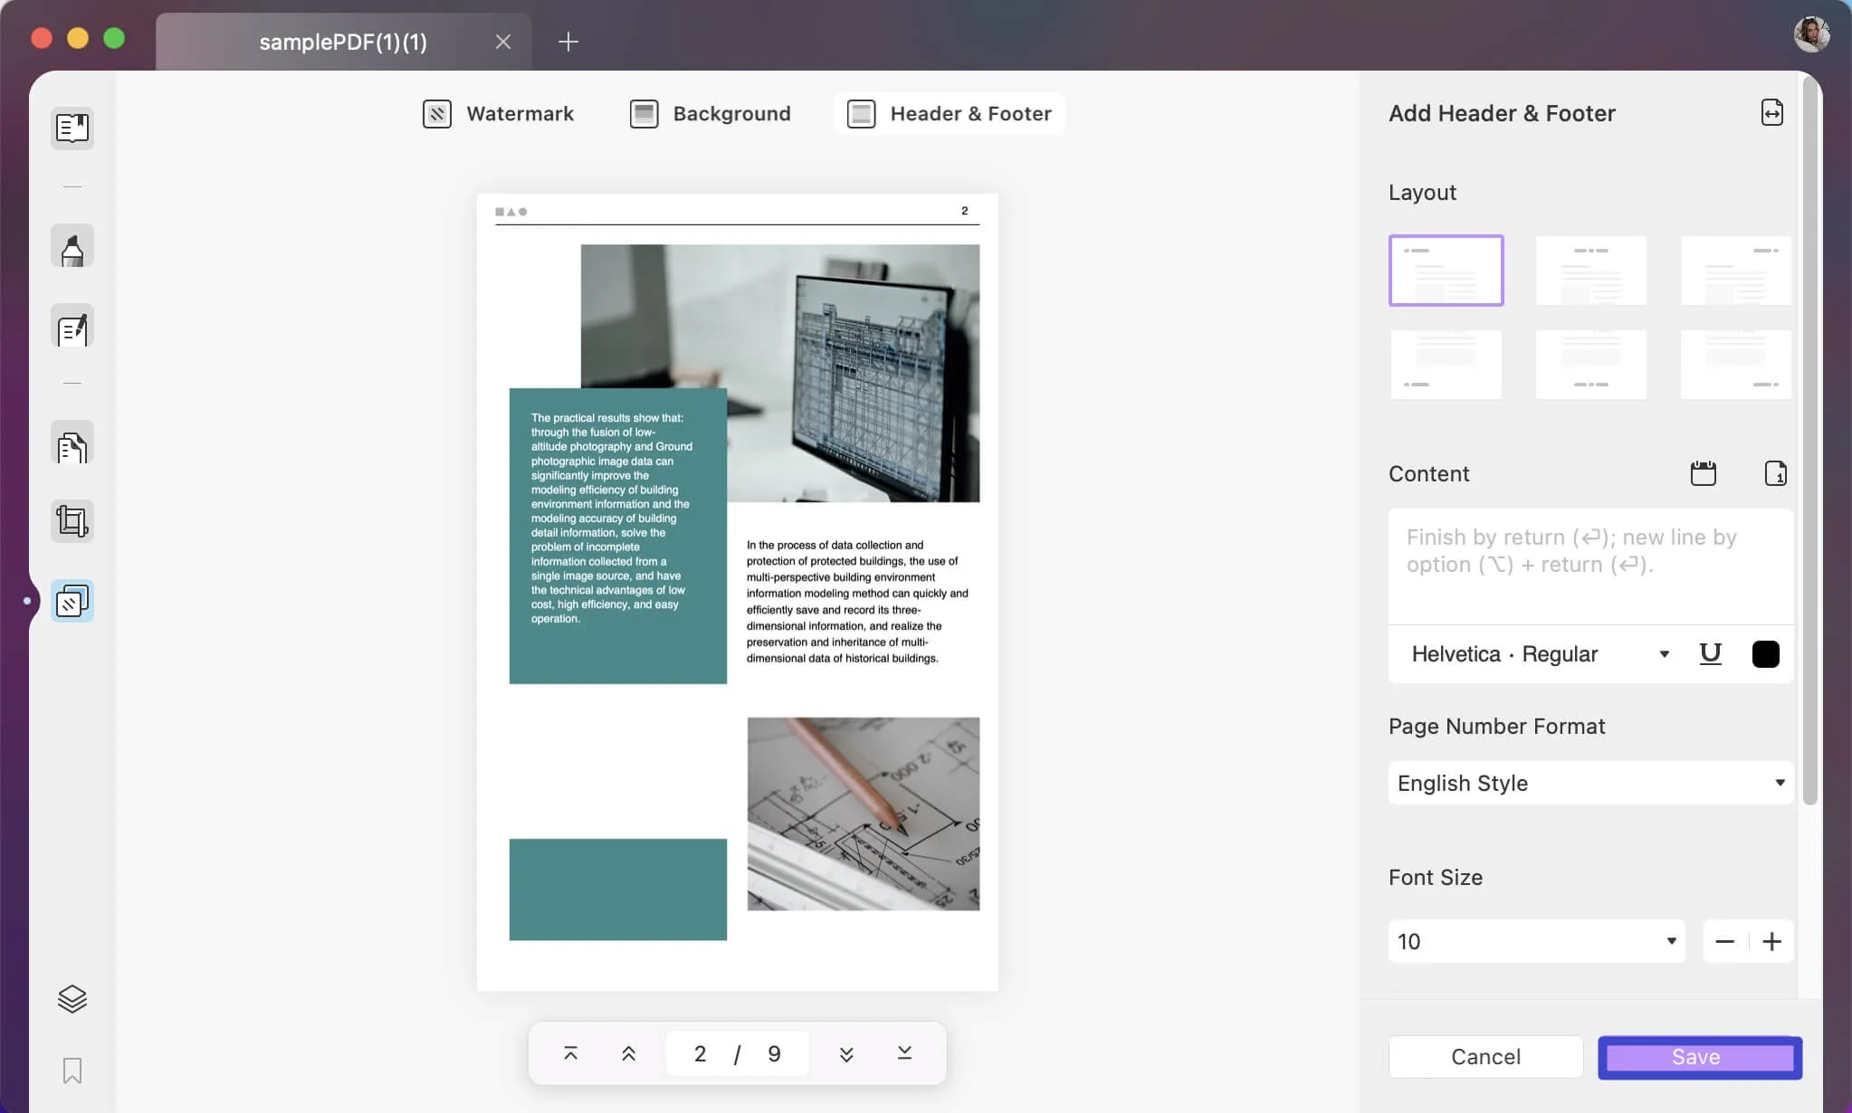
Task: Open the English Style format dropdown
Action: [1590, 783]
